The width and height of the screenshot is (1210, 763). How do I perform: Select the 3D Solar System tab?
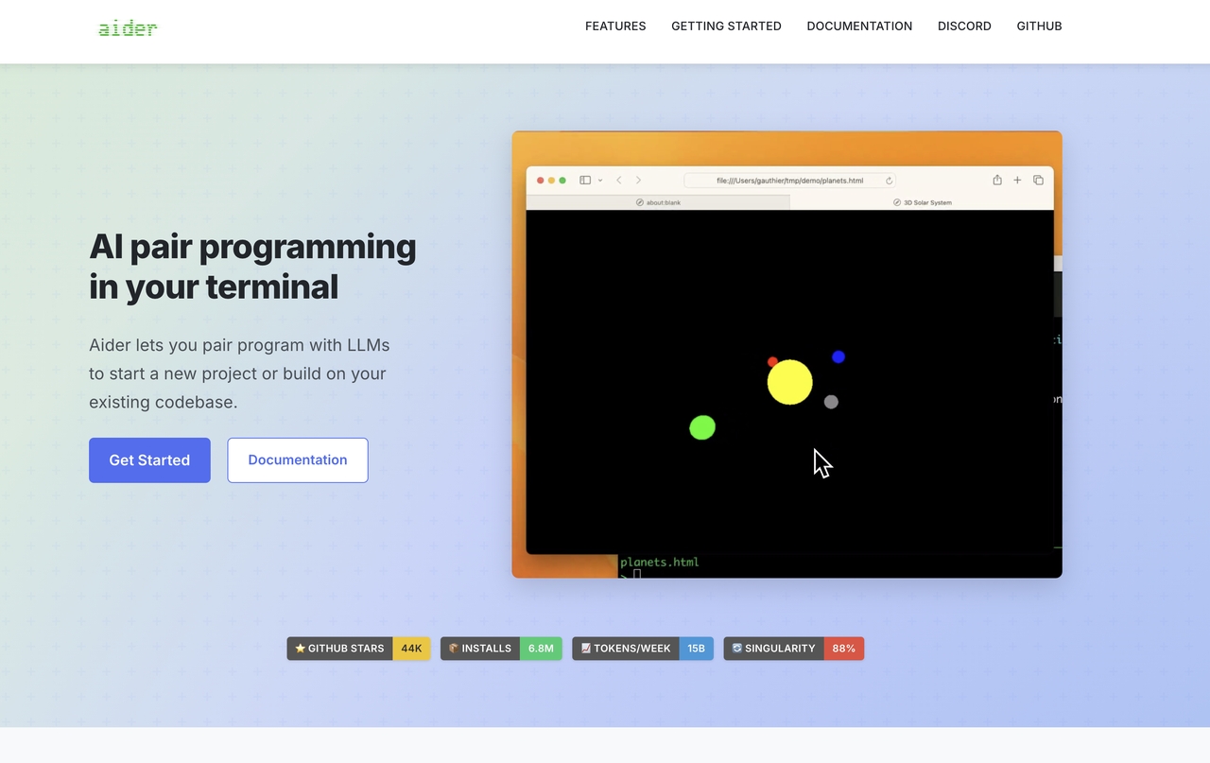(922, 202)
